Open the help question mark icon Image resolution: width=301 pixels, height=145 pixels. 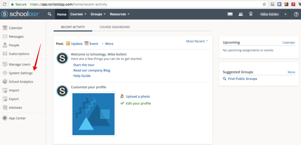tap(296, 14)
